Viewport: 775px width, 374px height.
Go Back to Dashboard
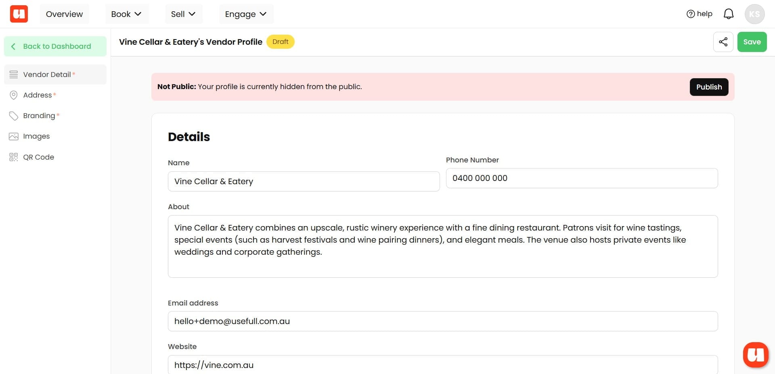pos(55,46)
